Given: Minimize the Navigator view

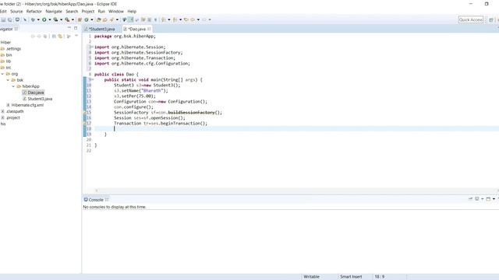Looking at the screenshot, I should pyautogui.click(x=69, y=28).
